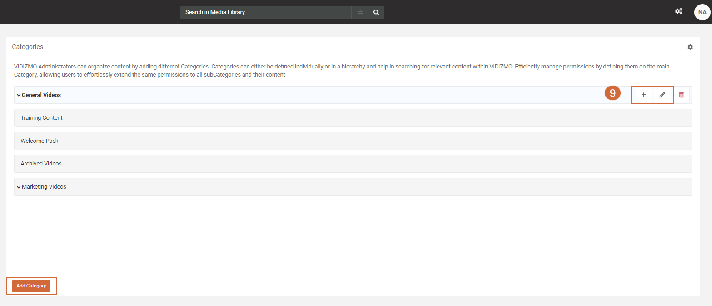Open admin settings gears in top bar

(x=678, y=11)
